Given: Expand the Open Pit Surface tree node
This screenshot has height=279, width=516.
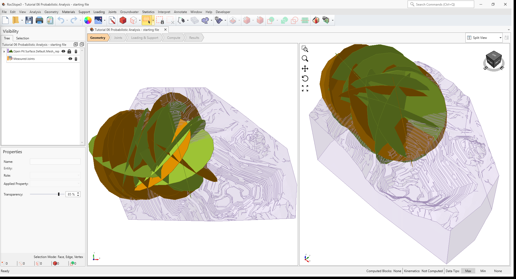Looking at the screenshot, I should [x=4, y=51].
